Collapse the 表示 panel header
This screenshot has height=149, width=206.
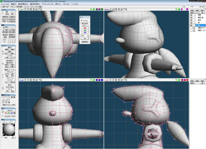click(x=9, y=108)
